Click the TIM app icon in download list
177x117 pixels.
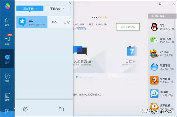pos(22,22)
